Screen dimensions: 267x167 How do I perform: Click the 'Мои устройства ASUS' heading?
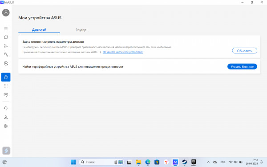pos(40,18)
